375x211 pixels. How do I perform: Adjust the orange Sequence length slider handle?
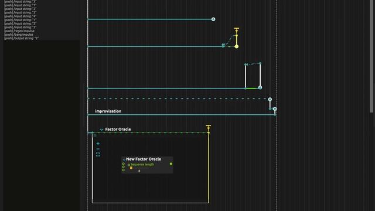point(131,168)
